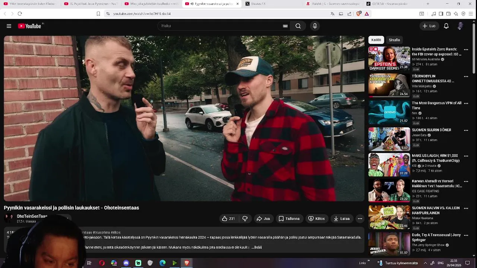
Task: Start voice search with microphone icon
Action: tap(315, 26)
